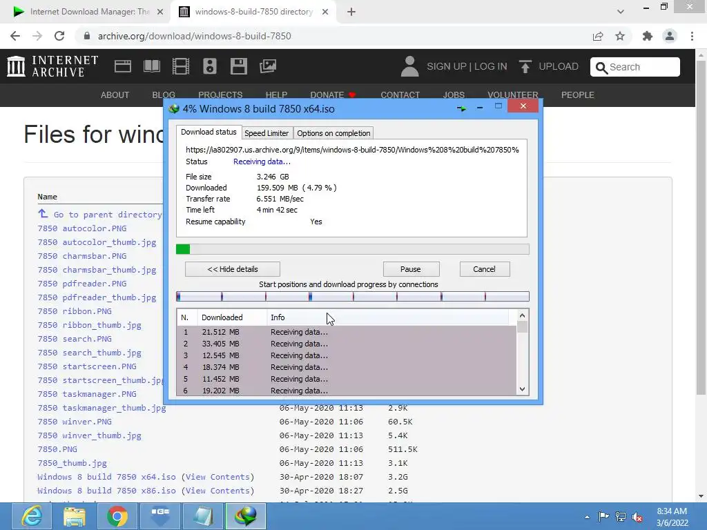
Task: Open the Web archive icon
Action: (123, 66)
